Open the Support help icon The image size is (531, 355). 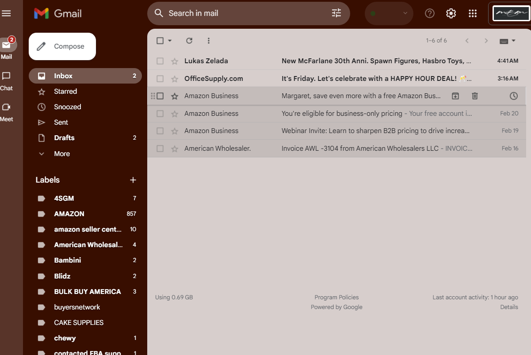[429, 13]
